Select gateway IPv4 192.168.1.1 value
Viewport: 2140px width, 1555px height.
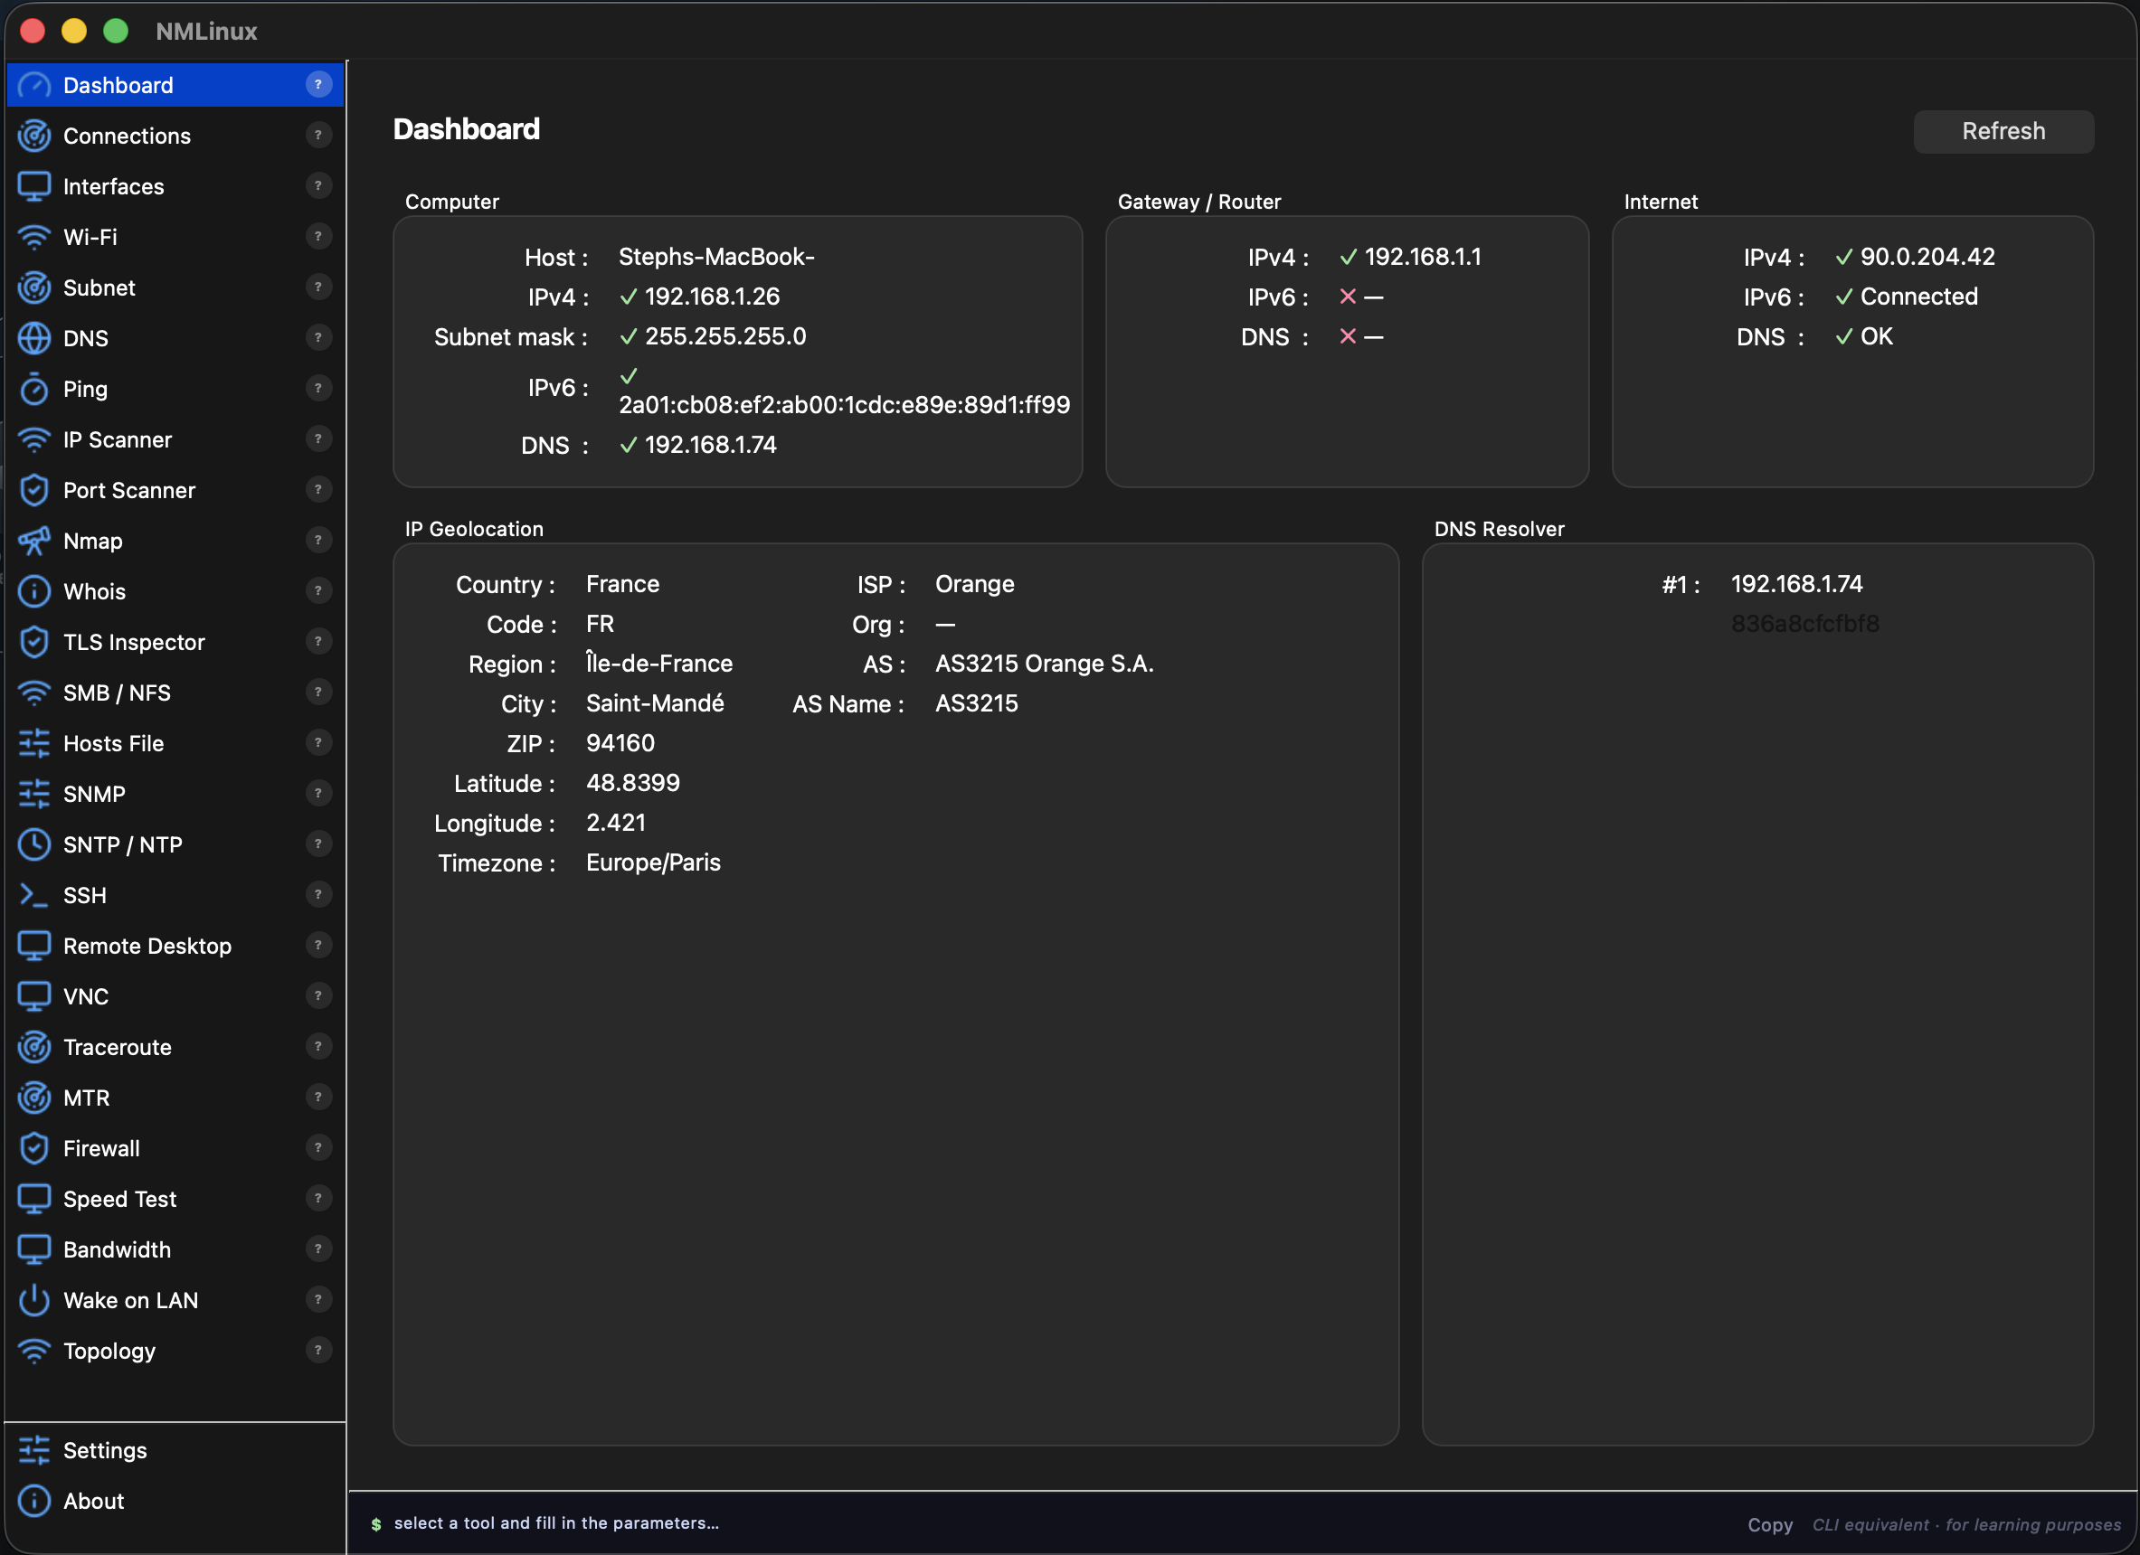pyautogui.click(x=1423, y=258)
